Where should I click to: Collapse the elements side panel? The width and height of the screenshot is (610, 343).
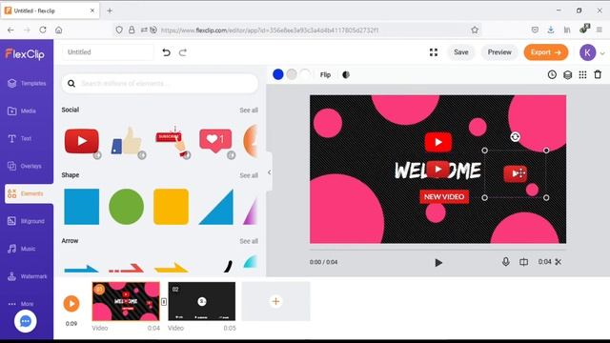pos(269,171)
